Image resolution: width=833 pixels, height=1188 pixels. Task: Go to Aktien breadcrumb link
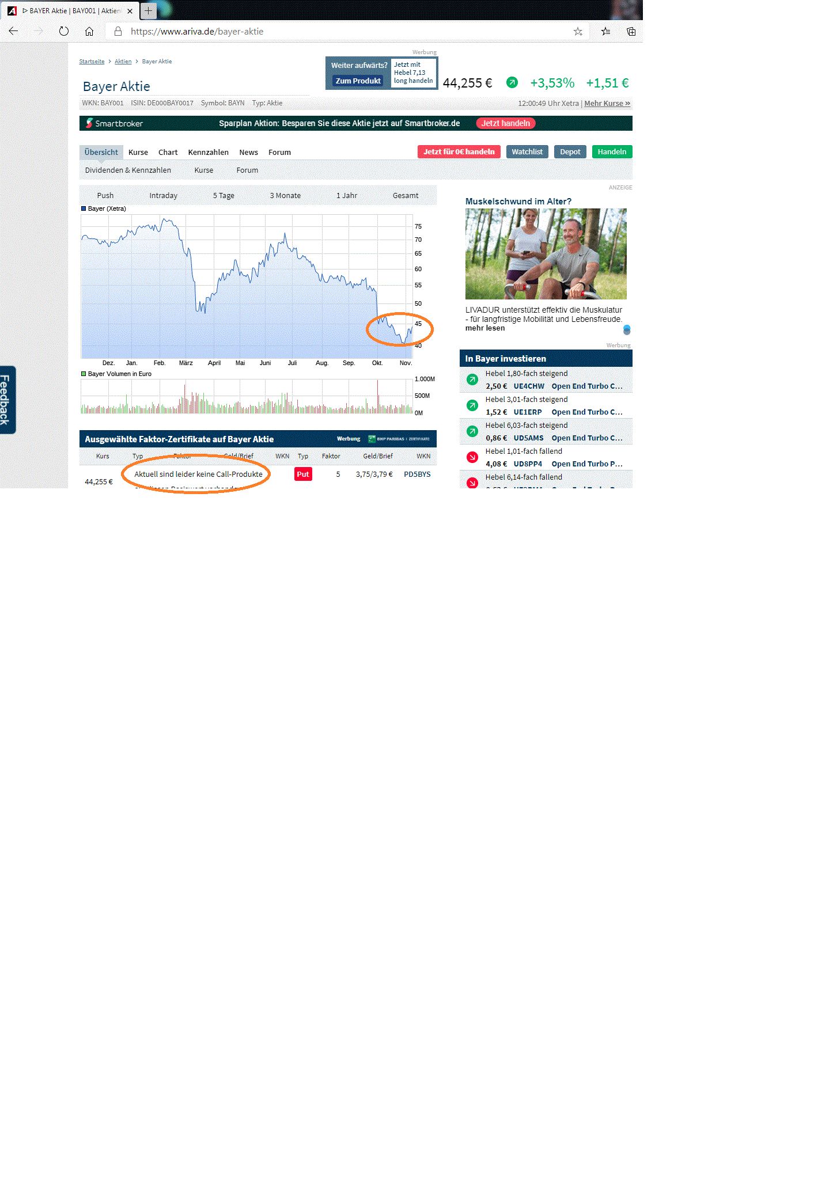123,61
